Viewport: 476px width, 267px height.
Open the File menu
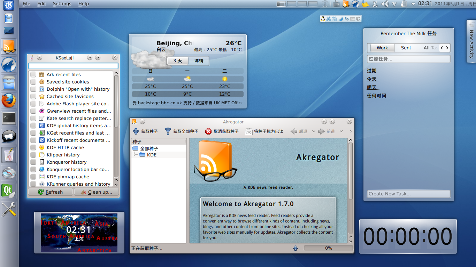(26, 4)
